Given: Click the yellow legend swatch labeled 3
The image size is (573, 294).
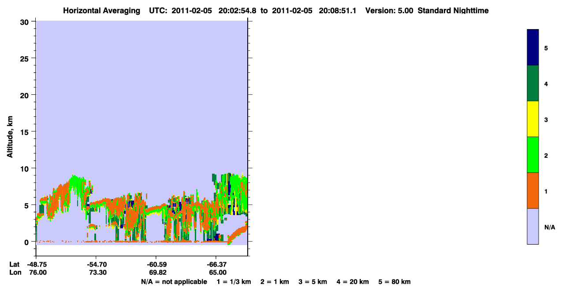Looking at the screenshot, I should tap(533, 119).
